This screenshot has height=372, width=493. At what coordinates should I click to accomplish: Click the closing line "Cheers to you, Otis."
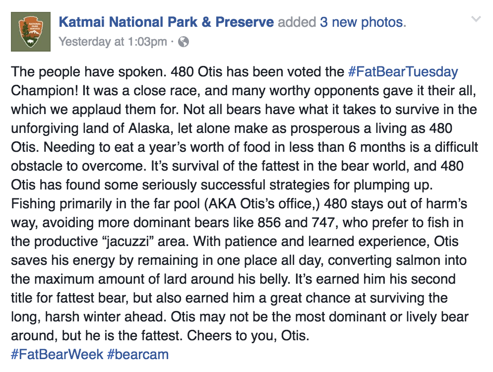[248, 336]
